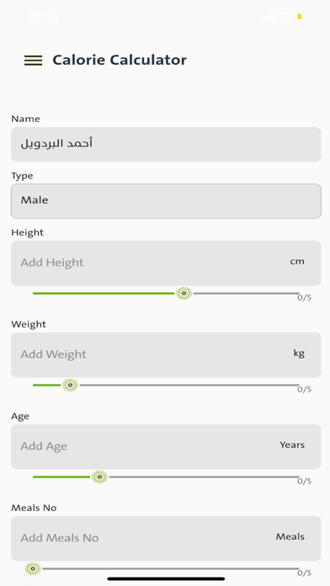Click the Meals No slider thumb
Screen dimensions: 330x586
[x=33, y=568]
